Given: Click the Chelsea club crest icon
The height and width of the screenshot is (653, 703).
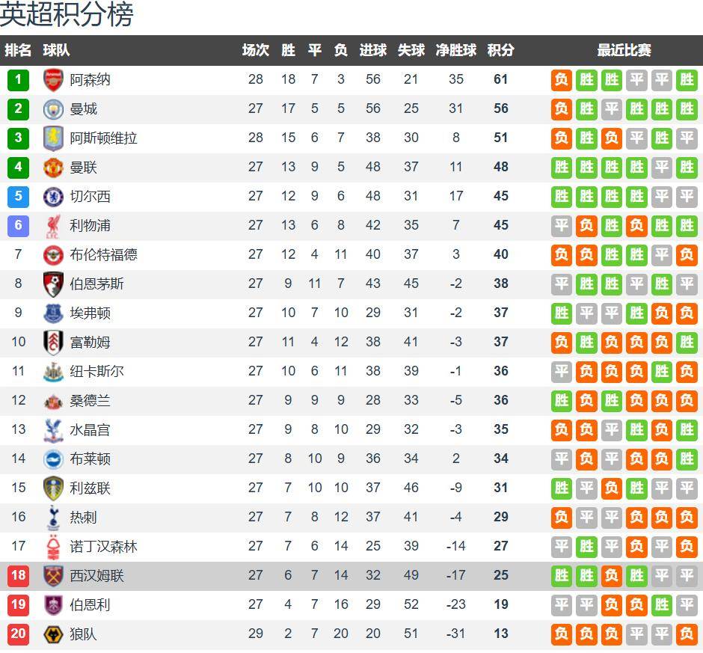Looking at the screenshot, I should (x=53, y=197).
